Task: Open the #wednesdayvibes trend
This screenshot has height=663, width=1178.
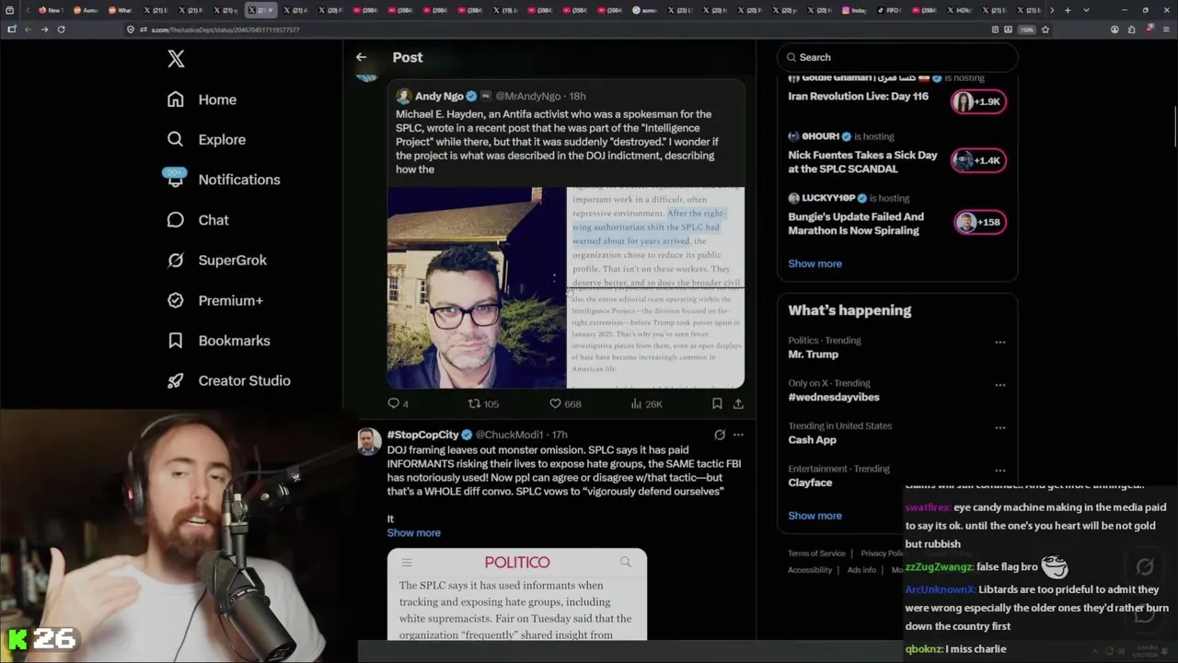Action: (x=834, y=397)
